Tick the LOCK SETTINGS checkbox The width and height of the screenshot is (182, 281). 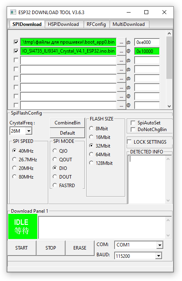coord(129,142)
